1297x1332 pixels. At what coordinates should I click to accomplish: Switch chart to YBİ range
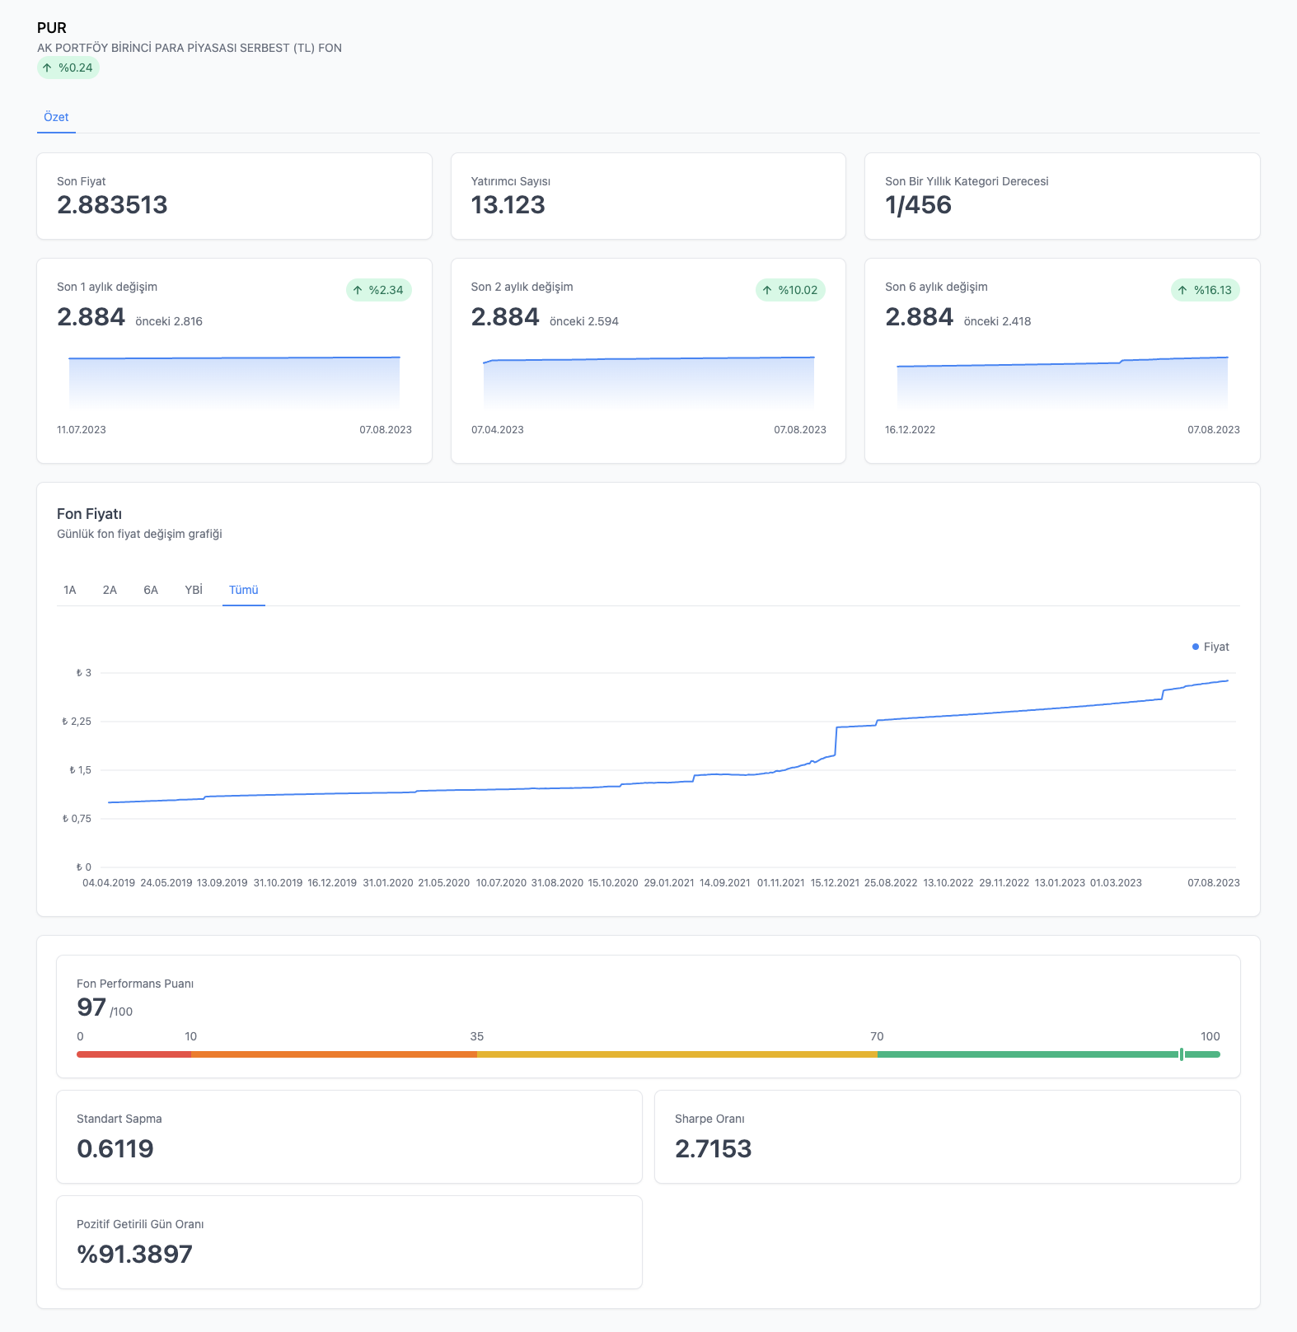[194, 590]
